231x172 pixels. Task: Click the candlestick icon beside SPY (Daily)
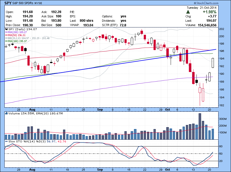point(7,29)
